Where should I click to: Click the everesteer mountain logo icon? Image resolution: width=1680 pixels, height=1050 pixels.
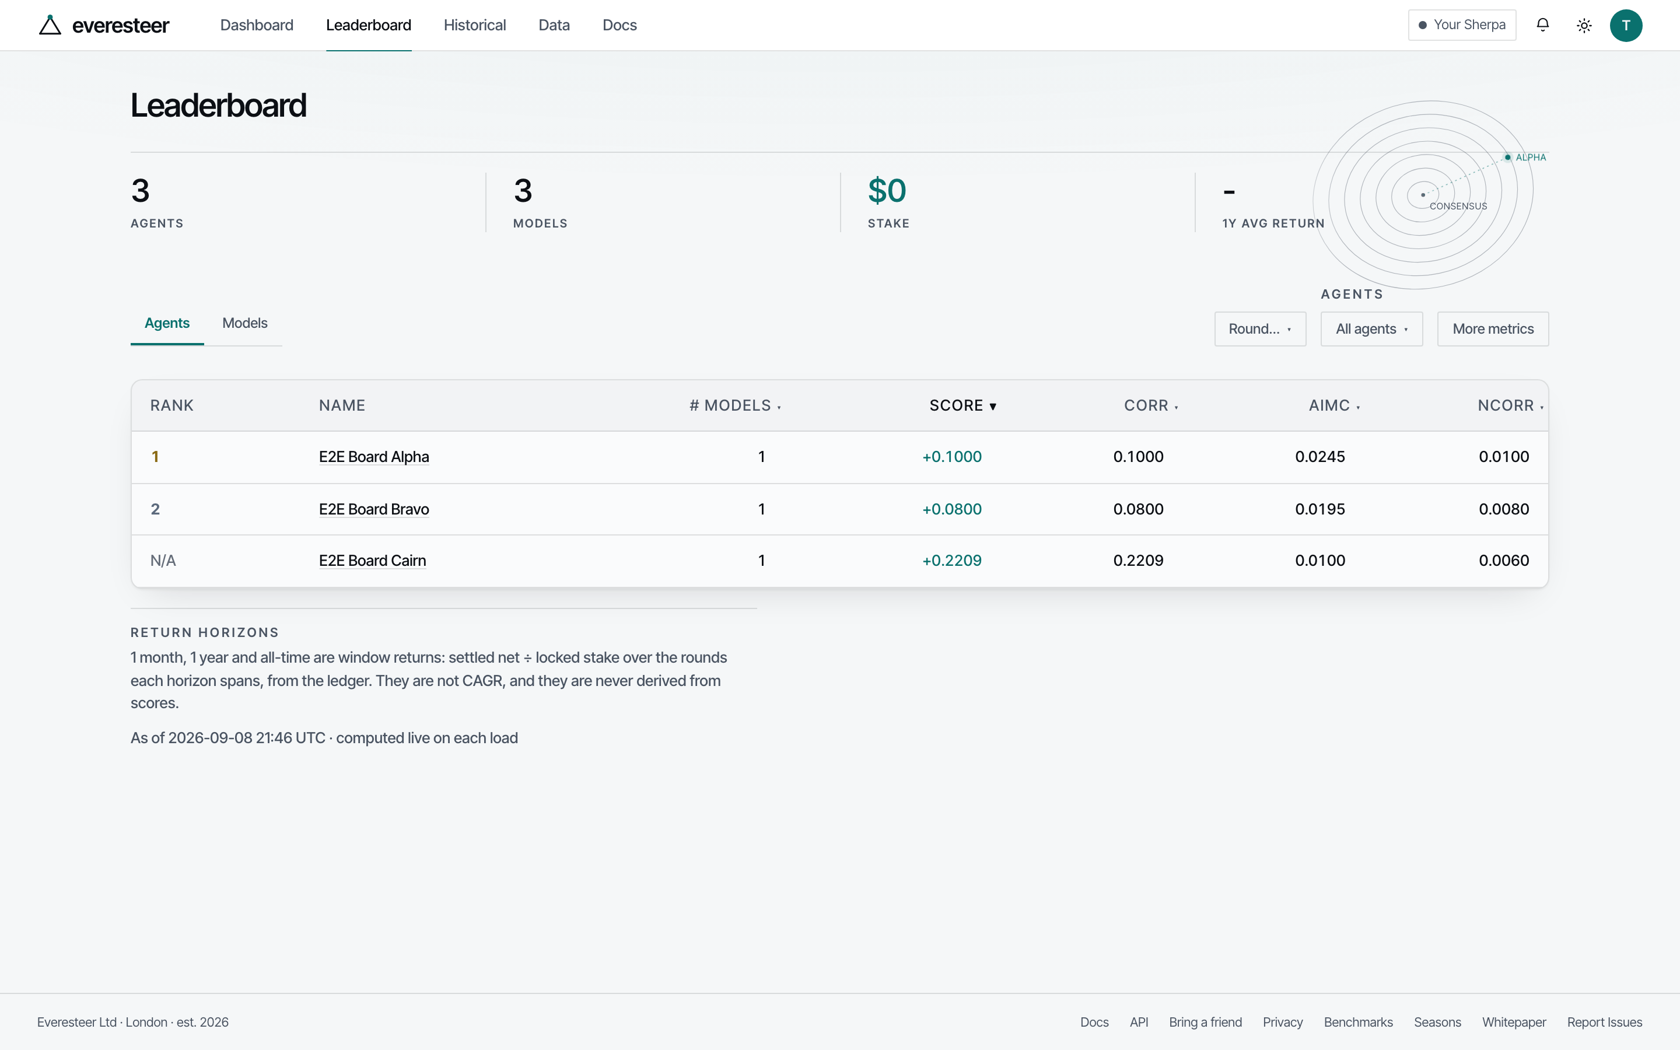pos(50,25)
